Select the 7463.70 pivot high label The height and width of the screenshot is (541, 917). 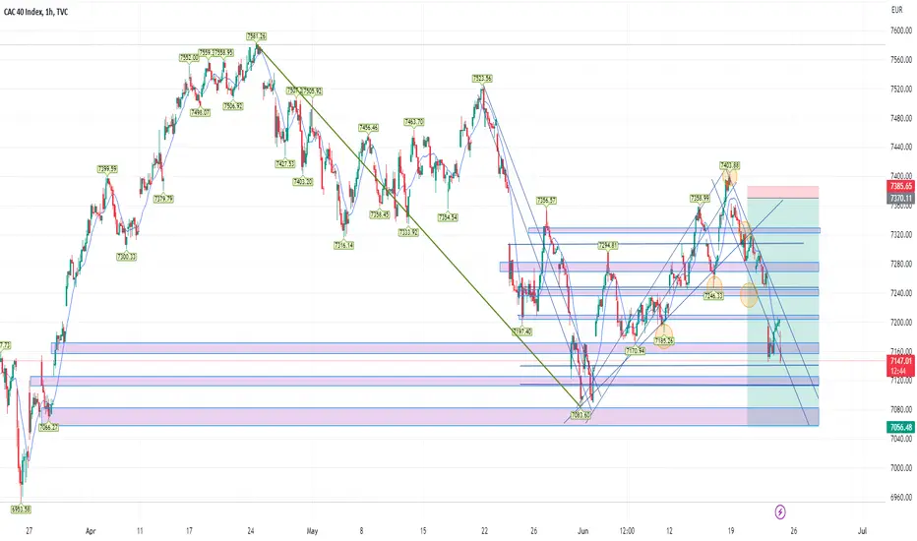tap(413, 122)
